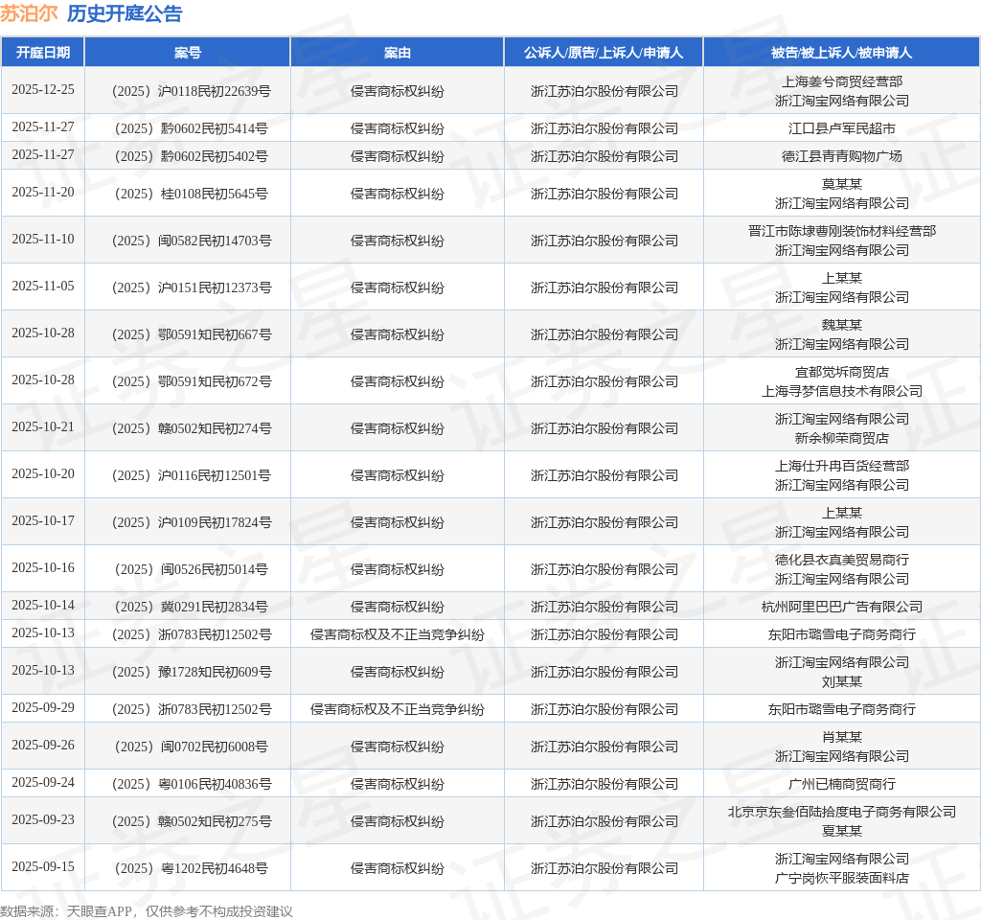Image resolution: width=981 pixels, height=920 pixels.
Task: Click defendant 新余柳荣商贸店
Action: (x=842, y=438)
